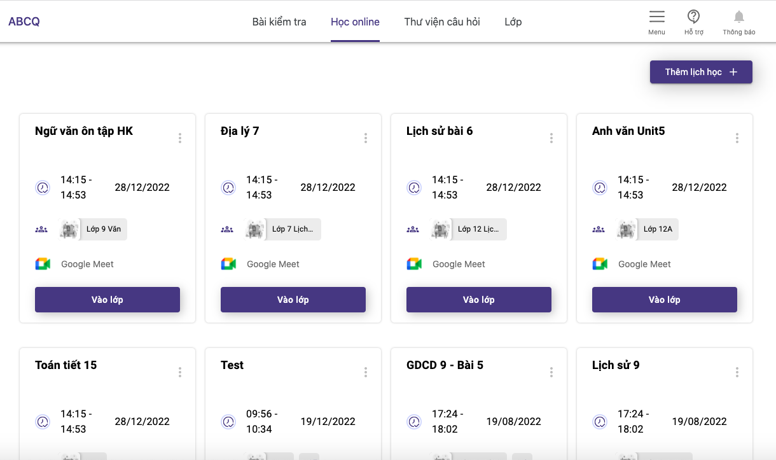Open three-dot options for Anh văn Unit5

(737, 138)
